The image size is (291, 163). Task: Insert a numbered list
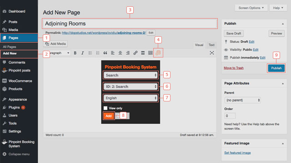click(98, 53)
